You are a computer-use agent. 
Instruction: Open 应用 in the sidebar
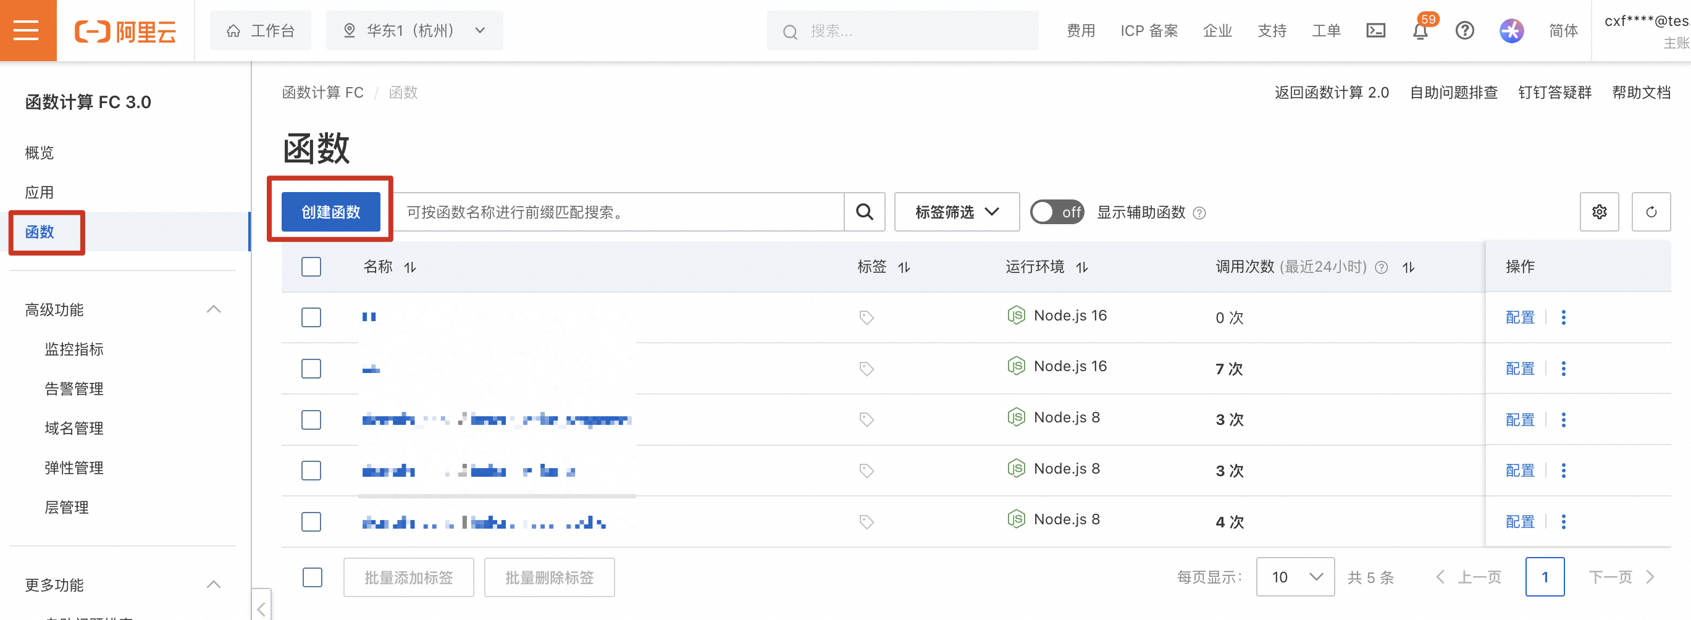[40, 192]
